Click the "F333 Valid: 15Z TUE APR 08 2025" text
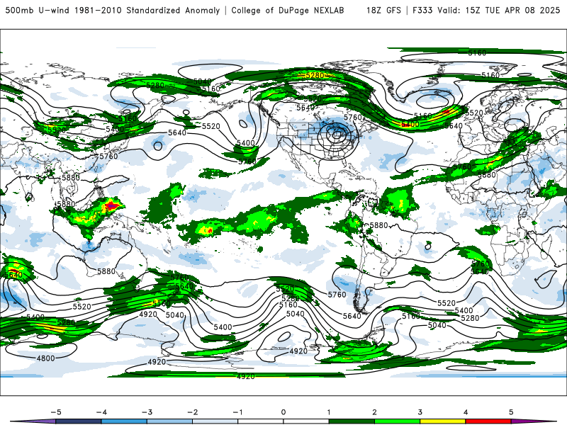The image size is (567, 425). coord(486,10)
